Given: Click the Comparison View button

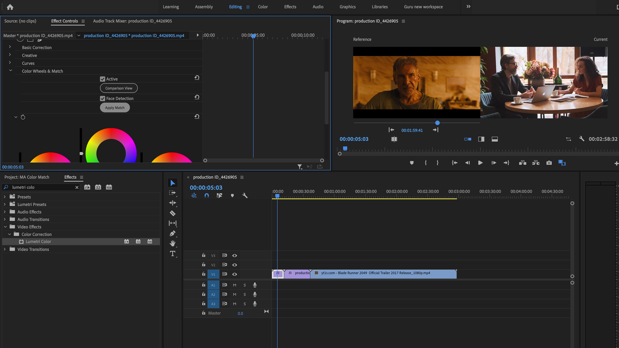Looking at the screenshot, I should point(119,88).
